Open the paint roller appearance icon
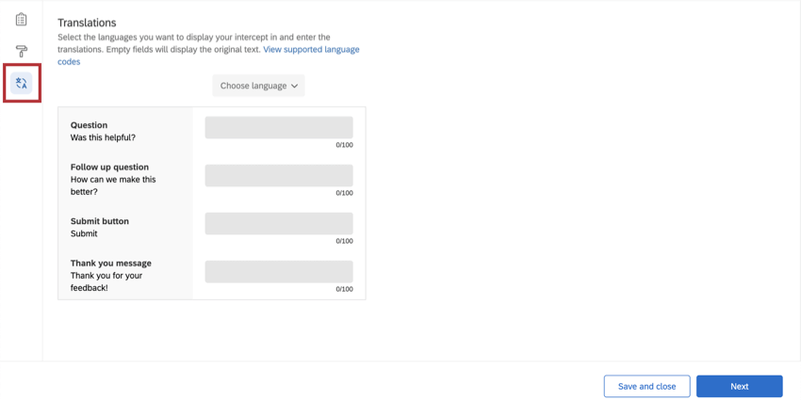801x400 pixels. pos(21,51)
